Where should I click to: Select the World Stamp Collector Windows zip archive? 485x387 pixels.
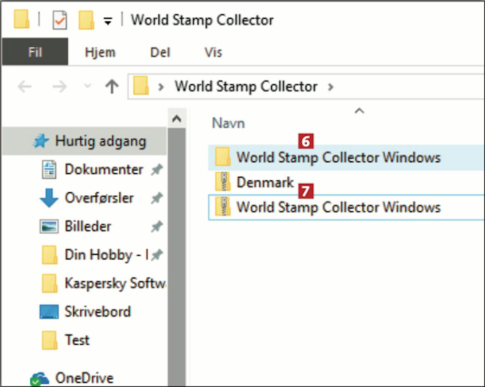tap(338, 207)
